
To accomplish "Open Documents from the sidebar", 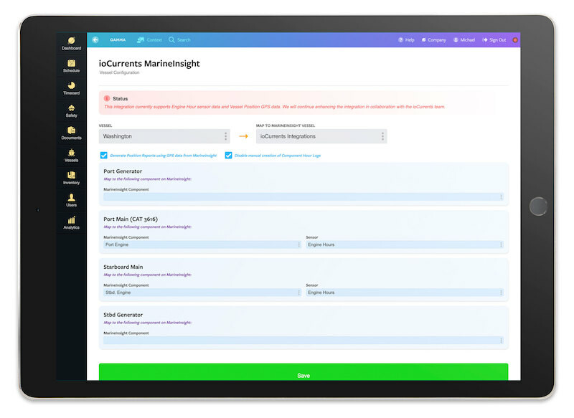I will [71, 132].
